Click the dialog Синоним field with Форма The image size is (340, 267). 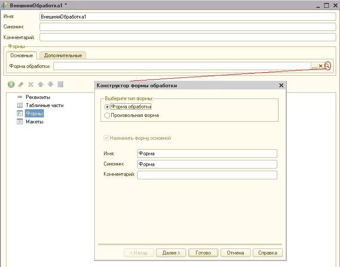pyautogui.click(x=207, y=164)
